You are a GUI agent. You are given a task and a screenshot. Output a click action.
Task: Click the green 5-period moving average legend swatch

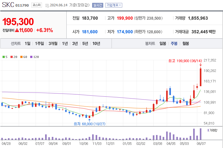tap(3, 57)
